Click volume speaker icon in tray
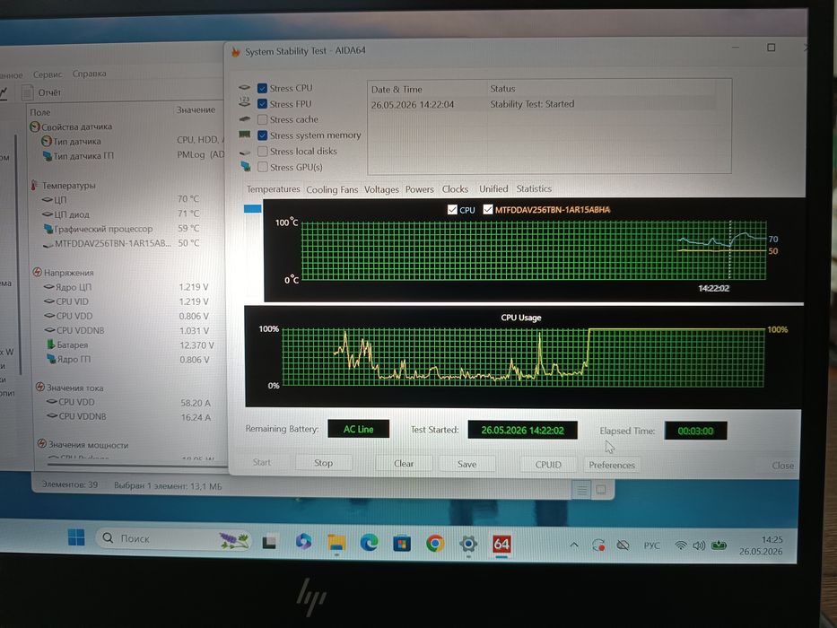837x628 pixels. click(698, 545)
